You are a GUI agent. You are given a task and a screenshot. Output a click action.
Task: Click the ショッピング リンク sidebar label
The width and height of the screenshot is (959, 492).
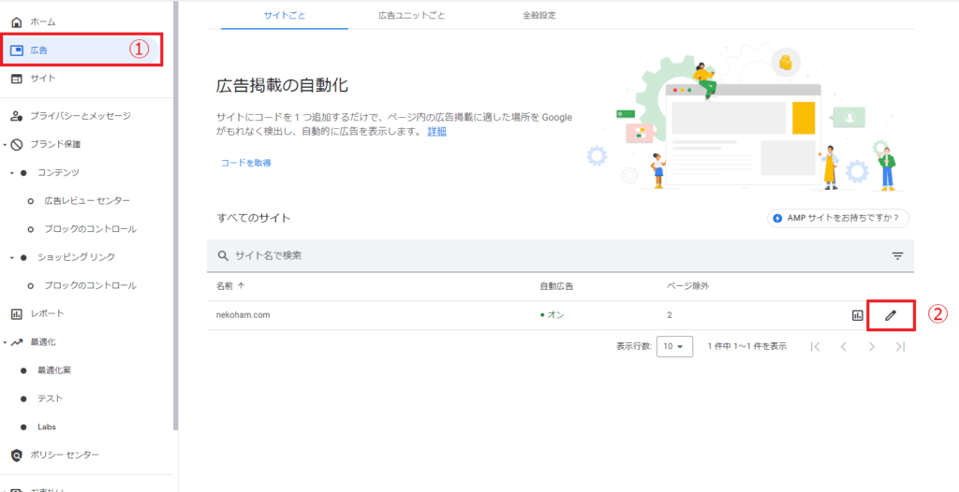tap(77, 257)
